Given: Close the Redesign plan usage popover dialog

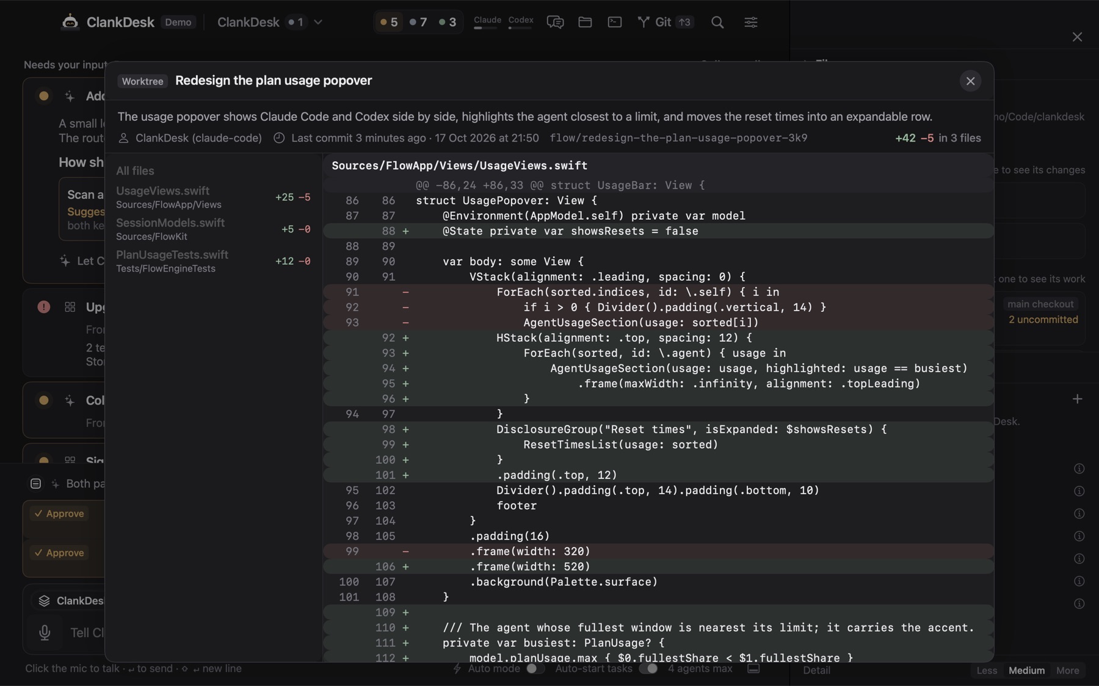Looking at the screenshot, I should click(x=970, y=81).
